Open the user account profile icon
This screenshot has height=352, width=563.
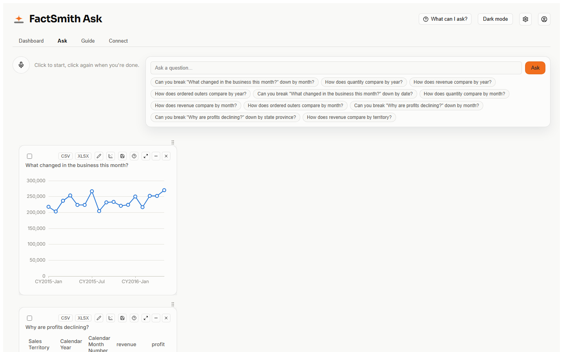click(x=544, y=19)
